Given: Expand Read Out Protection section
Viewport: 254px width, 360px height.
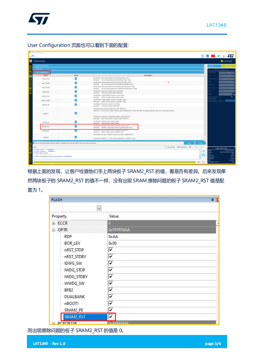Looking at the screenshot, I should tap(119, 66).
